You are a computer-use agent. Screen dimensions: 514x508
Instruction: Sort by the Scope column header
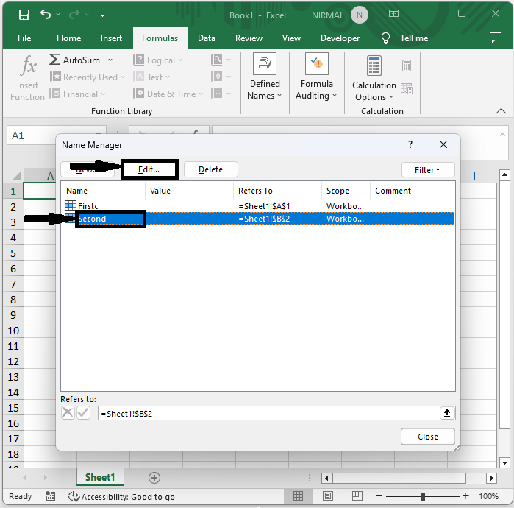point(346,191)
